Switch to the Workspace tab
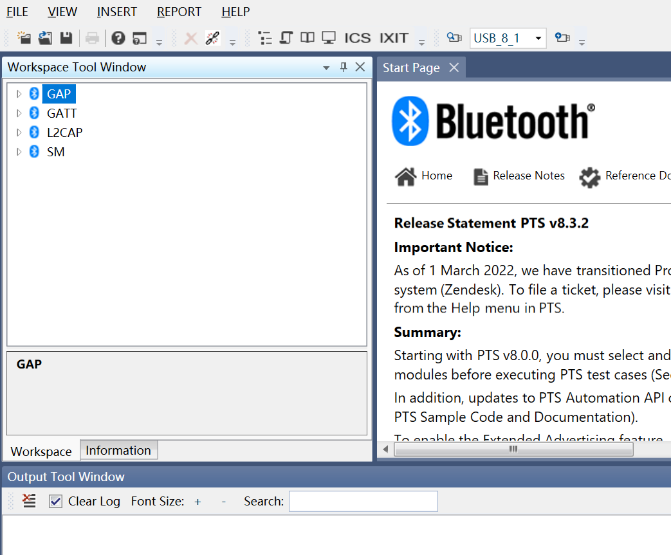 point(41,451)
